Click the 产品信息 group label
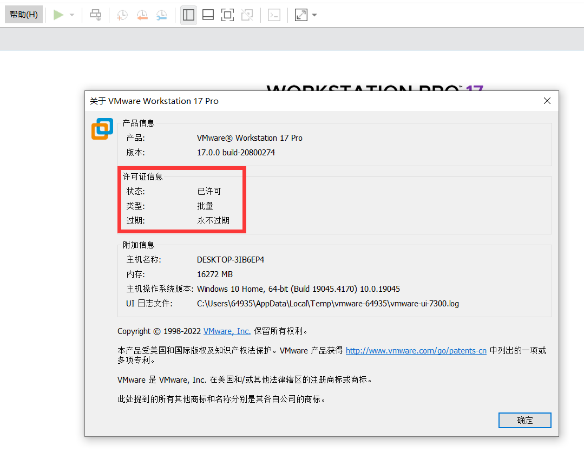Image resolution: width=584 pixels, height=452 pixels. click(x=139, y=123)
